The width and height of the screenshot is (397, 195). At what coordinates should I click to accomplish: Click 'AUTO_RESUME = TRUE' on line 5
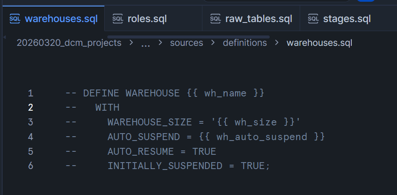[x=162, y=151]
